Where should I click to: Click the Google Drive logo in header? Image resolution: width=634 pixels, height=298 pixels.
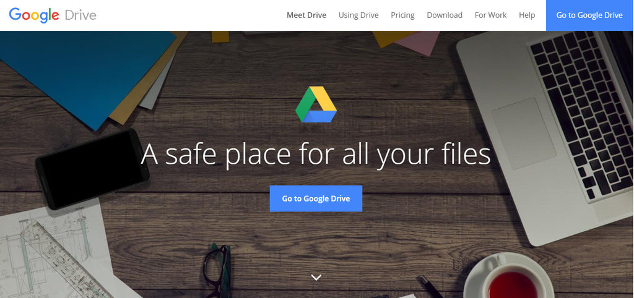pos(53,15)
